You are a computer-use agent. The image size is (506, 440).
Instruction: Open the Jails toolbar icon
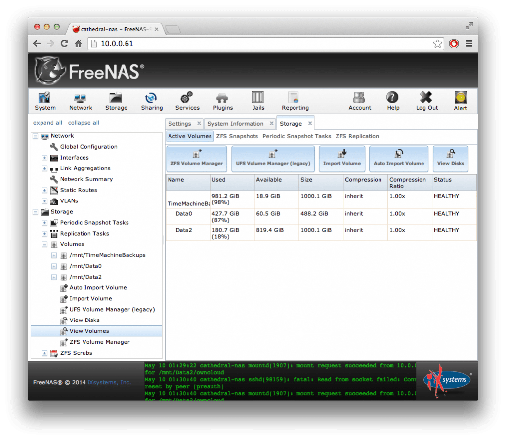tap(258, 101)
